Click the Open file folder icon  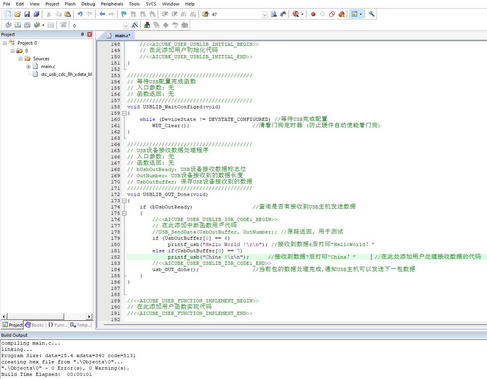[x=18, y=14]
